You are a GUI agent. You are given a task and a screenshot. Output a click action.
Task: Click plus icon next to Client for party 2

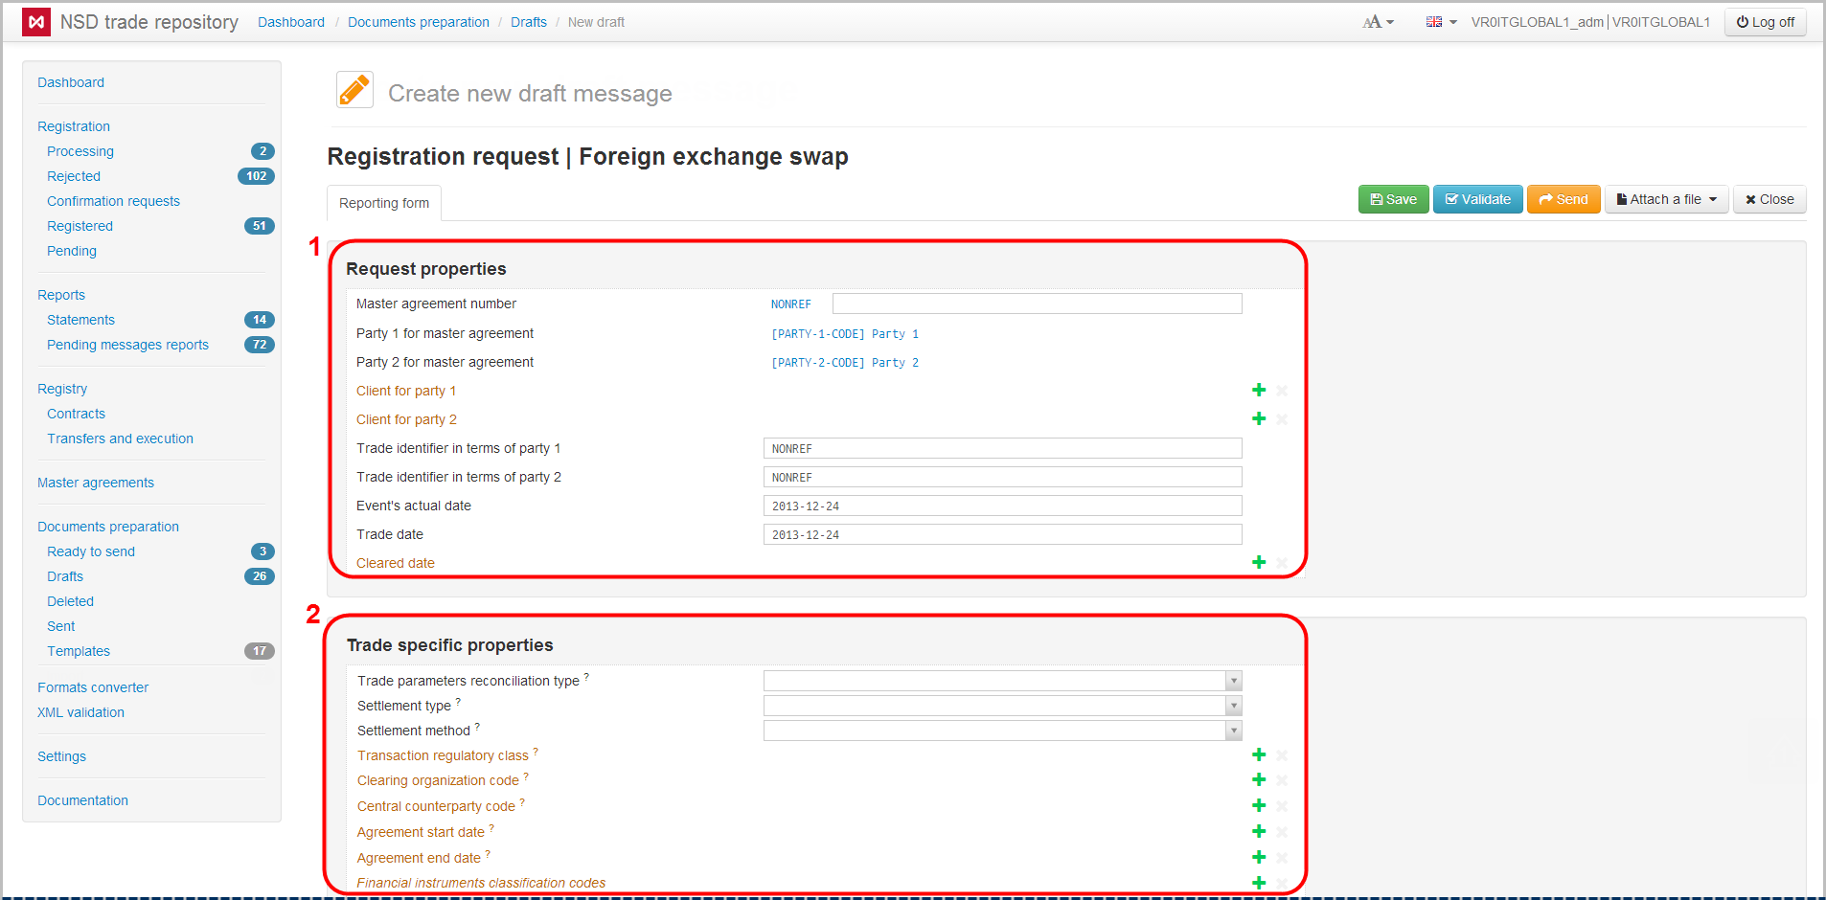(1259, 419)
